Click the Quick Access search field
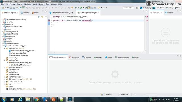The height and width of the screenshot is (102, 182). (128, 8)
